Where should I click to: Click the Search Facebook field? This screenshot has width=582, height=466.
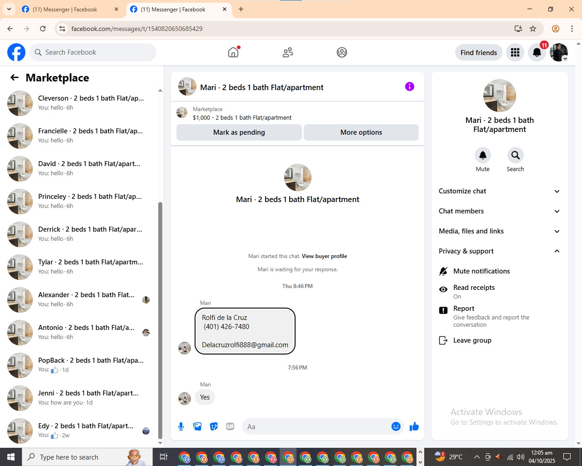point(93,52)
